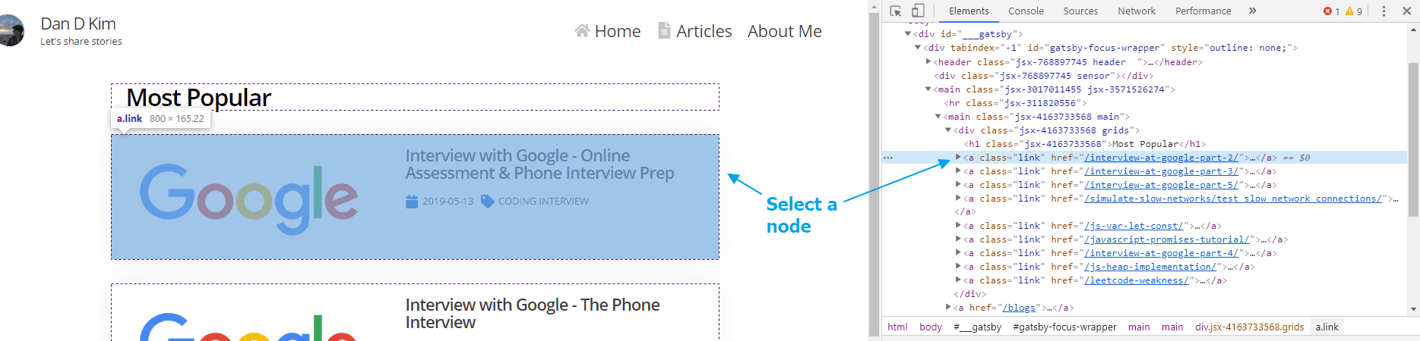Click the /js-var-let-const/ href link

tap(1133, 226)
